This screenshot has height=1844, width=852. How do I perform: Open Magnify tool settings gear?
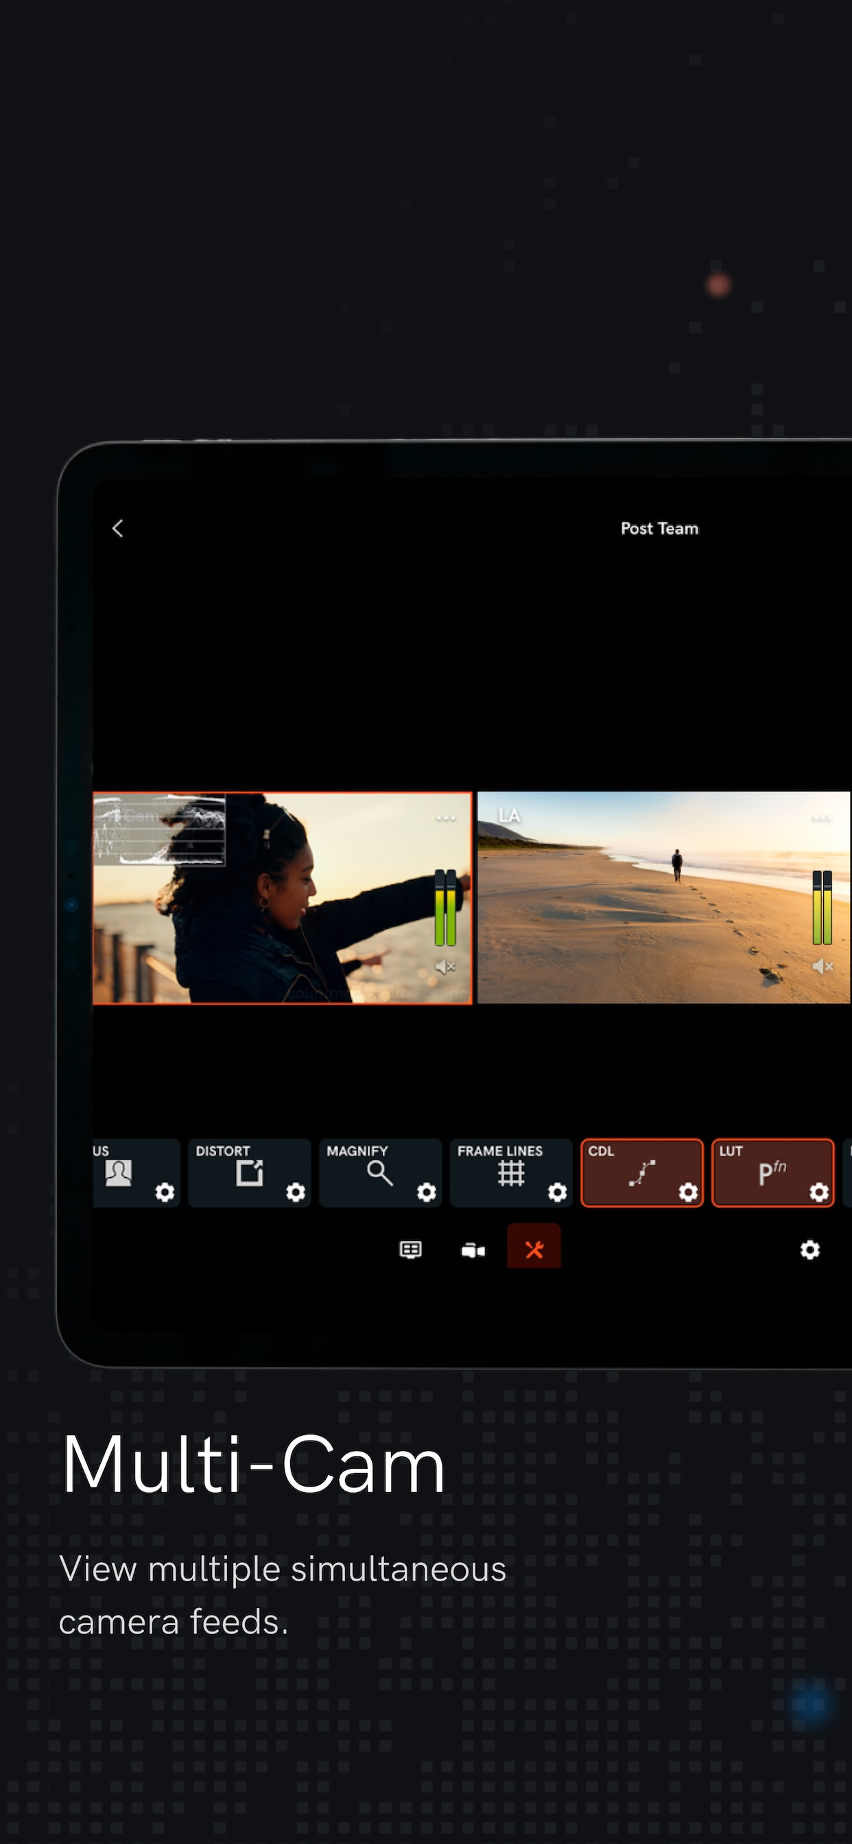click(x=427, y=1192)
